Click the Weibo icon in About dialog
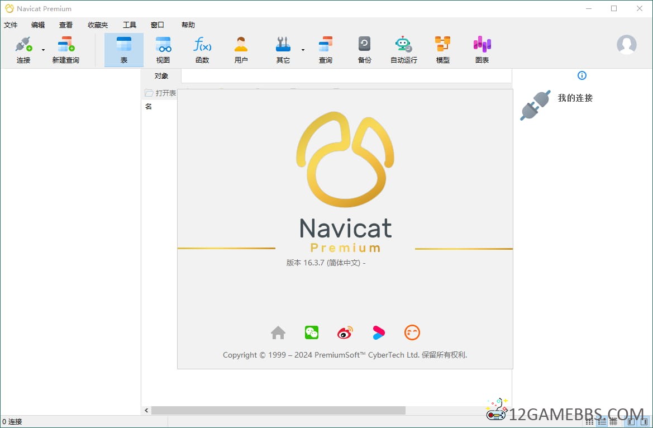The height and width of the screenshot is (428, 653). pos(345,332)
